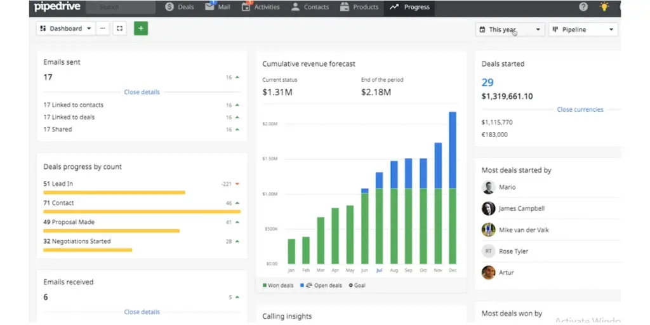Expand the Dashboard dropdown
The height and width of the screenshot is (325, 650).
tap(65, 29)
